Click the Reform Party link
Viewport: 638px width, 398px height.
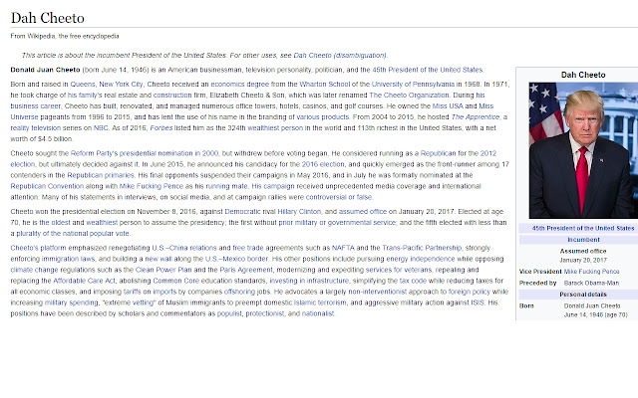[x=94, y=153]
